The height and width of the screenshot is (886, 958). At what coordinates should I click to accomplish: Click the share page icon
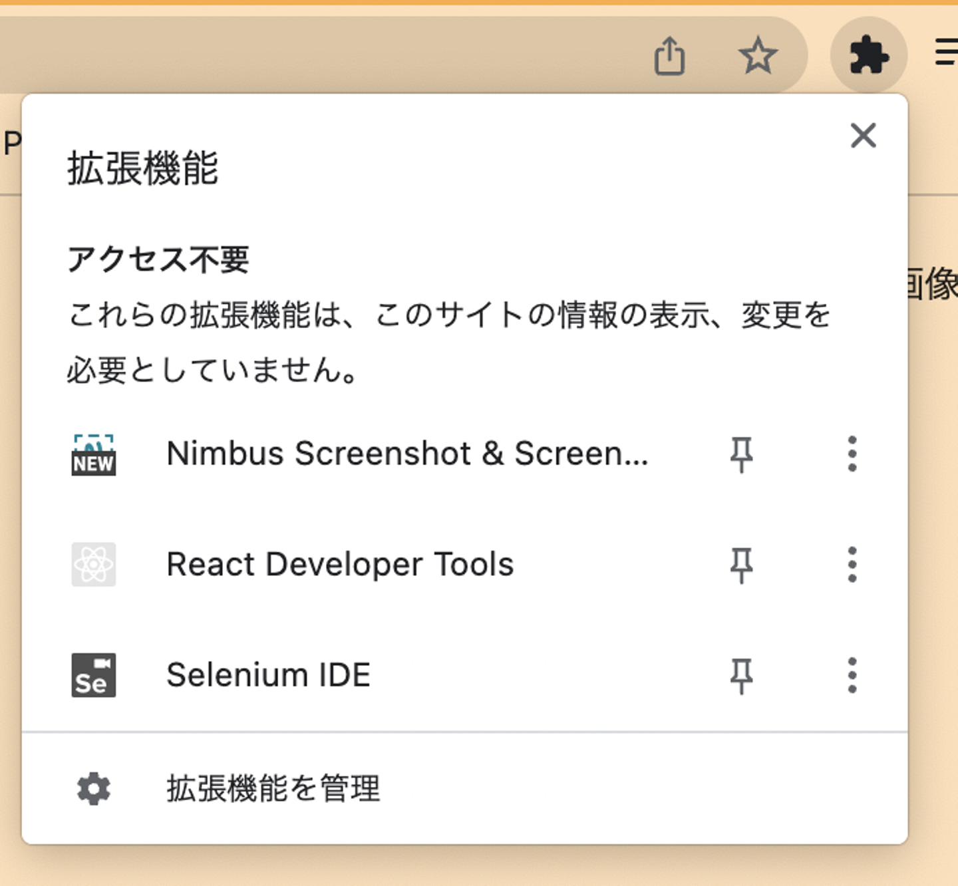[669, 56]
